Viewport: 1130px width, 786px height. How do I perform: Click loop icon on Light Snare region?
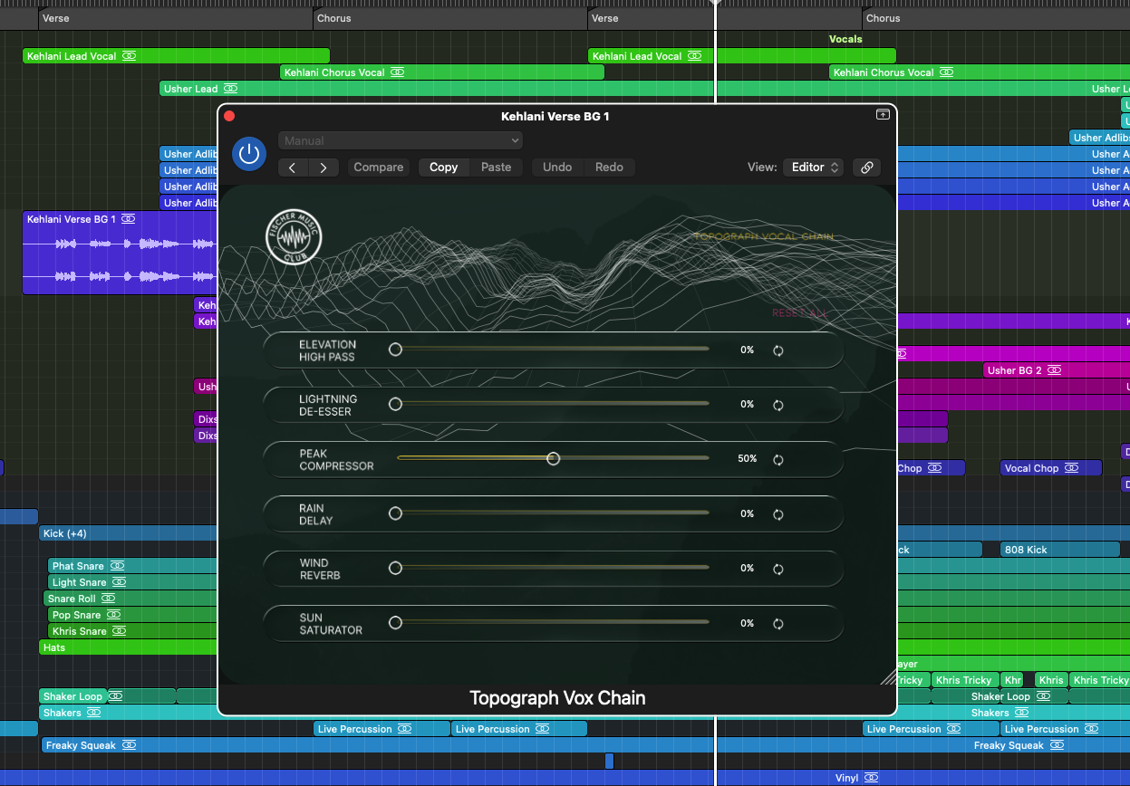pyautogui.click(x=119, y=582)
